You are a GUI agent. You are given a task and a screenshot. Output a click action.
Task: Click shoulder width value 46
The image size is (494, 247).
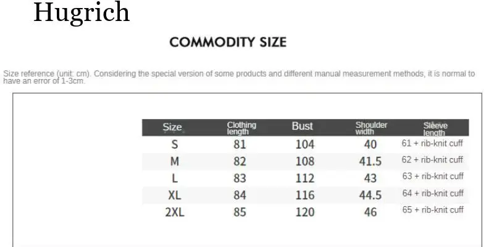(x=371, y=212)
